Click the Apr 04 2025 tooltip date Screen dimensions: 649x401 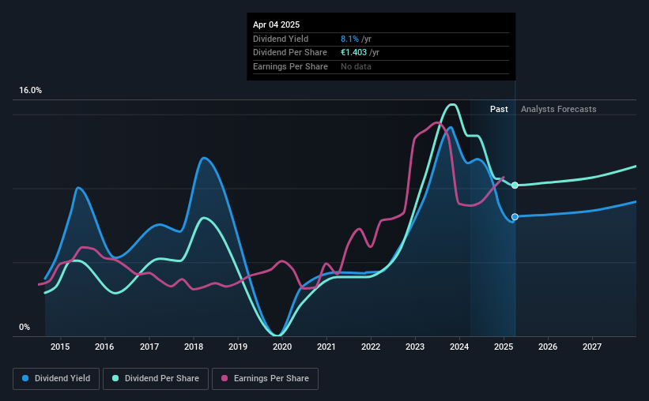click(276, 24)
